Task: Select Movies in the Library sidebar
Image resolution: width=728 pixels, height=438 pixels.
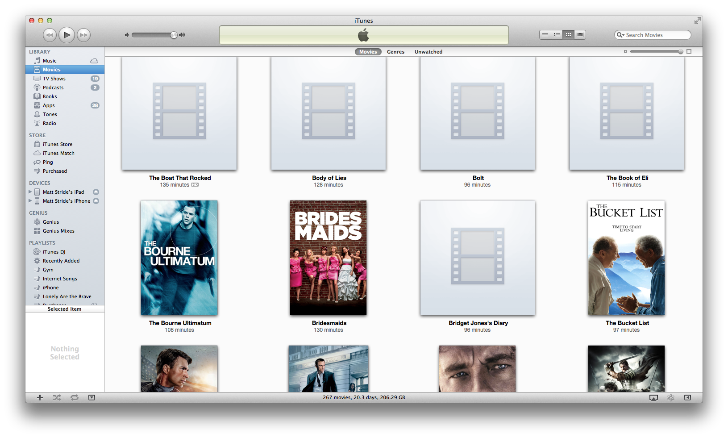Action: pos(65,70)
